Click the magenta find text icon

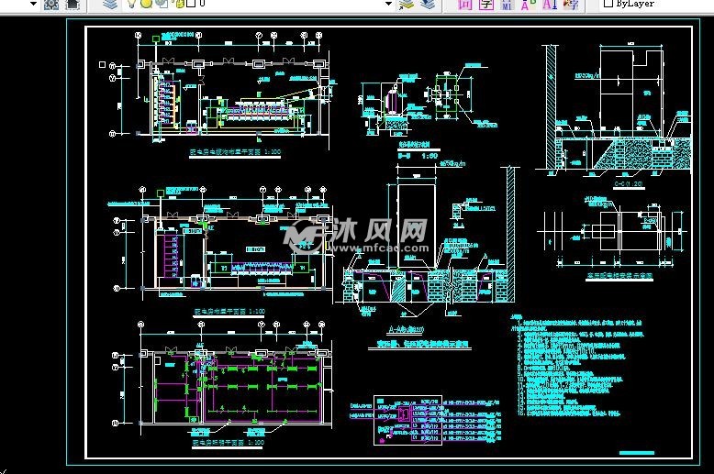[464, 4]
